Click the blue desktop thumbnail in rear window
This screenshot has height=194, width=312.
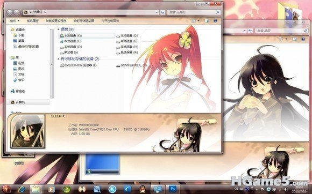coord(102,165)
